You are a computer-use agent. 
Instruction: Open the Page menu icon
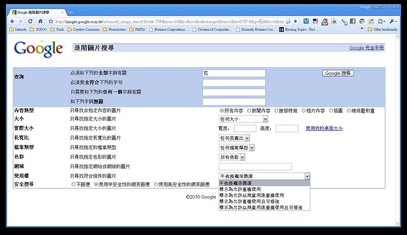(382, 21)
